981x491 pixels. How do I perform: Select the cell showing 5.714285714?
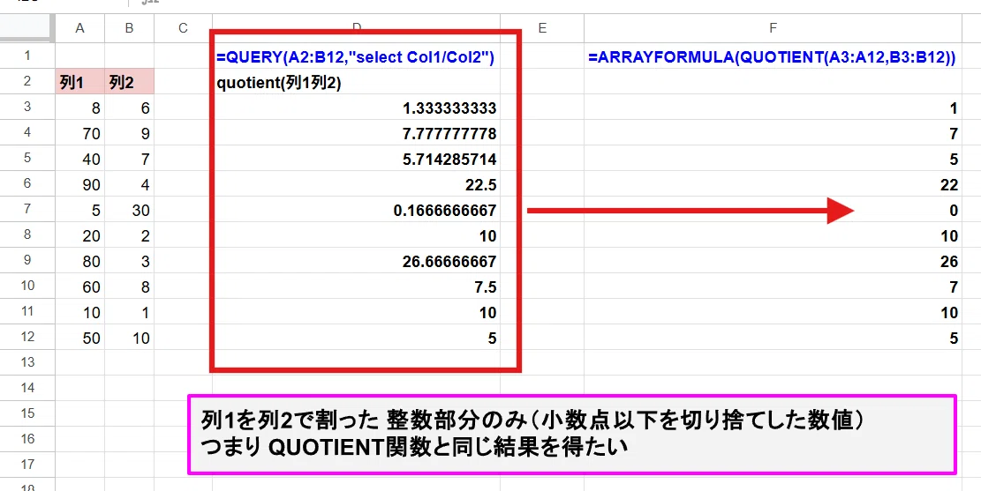tap(356, 158)
